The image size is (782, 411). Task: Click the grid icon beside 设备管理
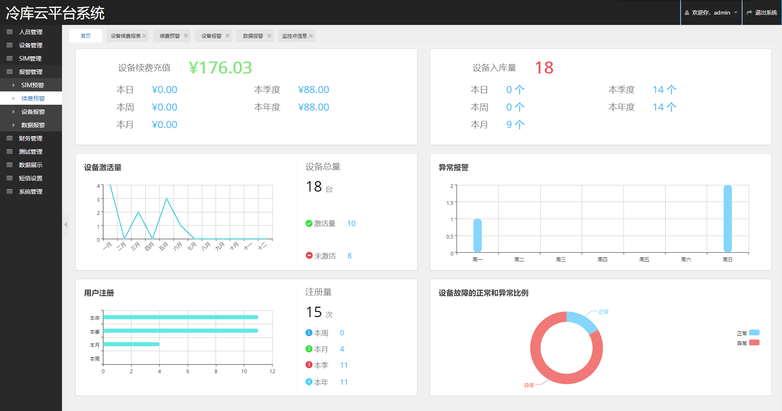click(x=10, y=45)
